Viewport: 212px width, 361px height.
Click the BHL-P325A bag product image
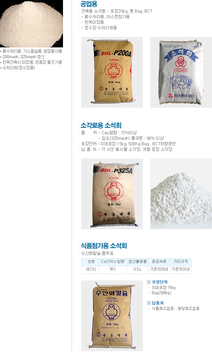[112, 194]
